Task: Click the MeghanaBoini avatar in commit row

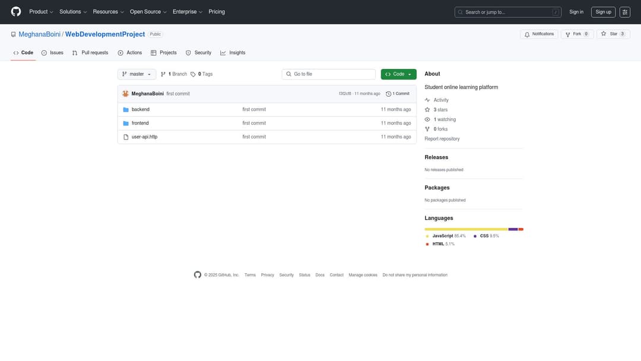Action: (x=125, y=94)
